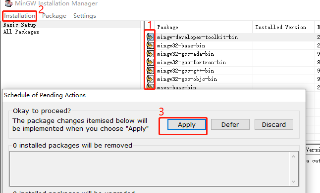Image resolution: width=320 pixels, height=193 pixels.
Task: Select the msys-base-bin package name
Action: click(176, 87)
